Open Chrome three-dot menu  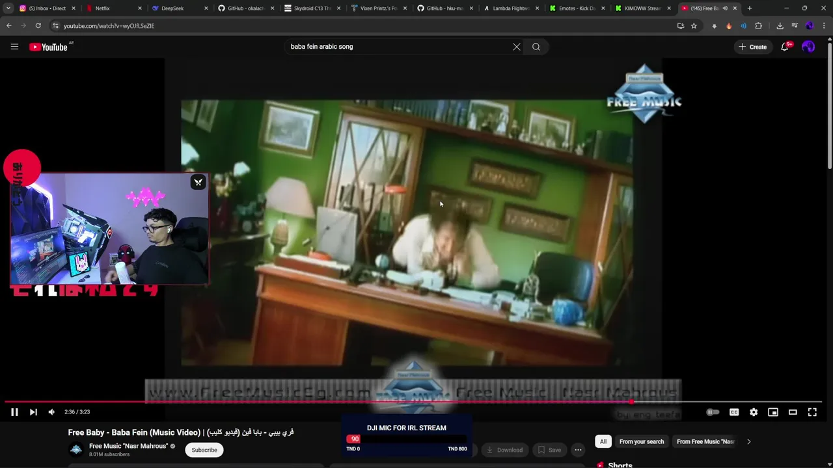click(x=824, y=26)
